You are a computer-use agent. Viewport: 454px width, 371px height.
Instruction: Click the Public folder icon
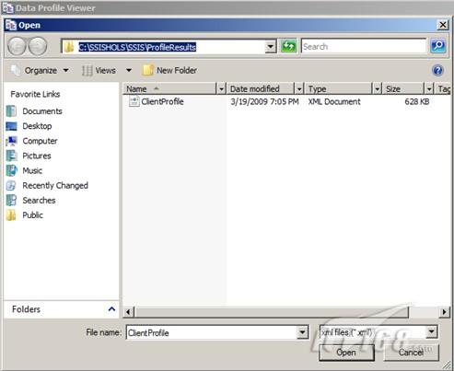[11, 215]
